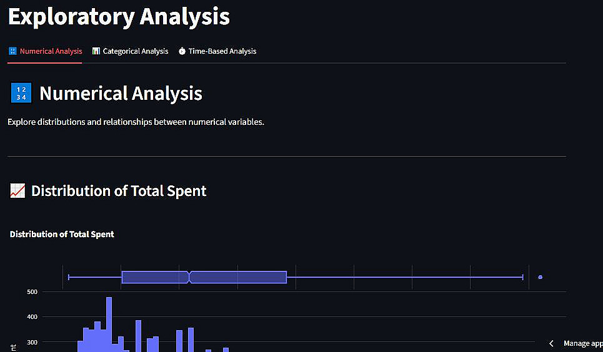Click the Numerical Analysis section heading text
603x352 pixels.
121,94
